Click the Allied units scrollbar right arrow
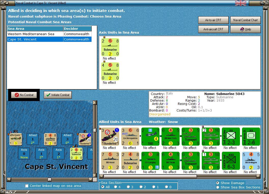 pyautogui.click(x=258, y=176)
